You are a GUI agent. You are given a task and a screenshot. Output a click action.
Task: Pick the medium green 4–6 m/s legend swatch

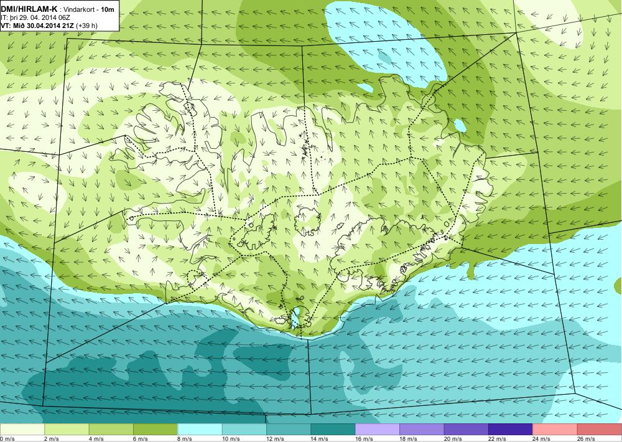111,430
